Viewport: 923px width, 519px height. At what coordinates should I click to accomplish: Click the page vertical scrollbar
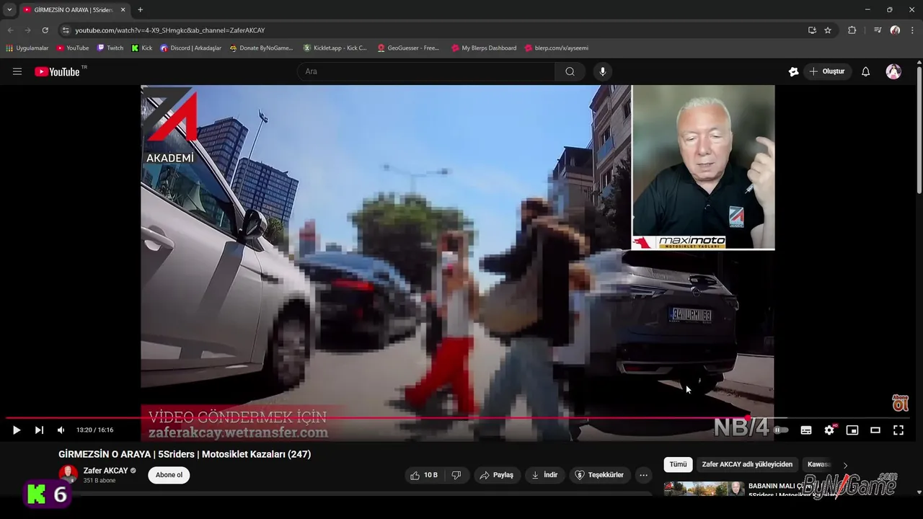919,130
